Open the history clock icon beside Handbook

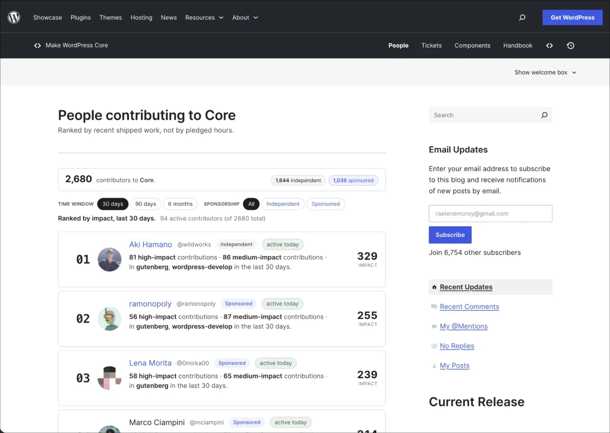pos(571,45)
